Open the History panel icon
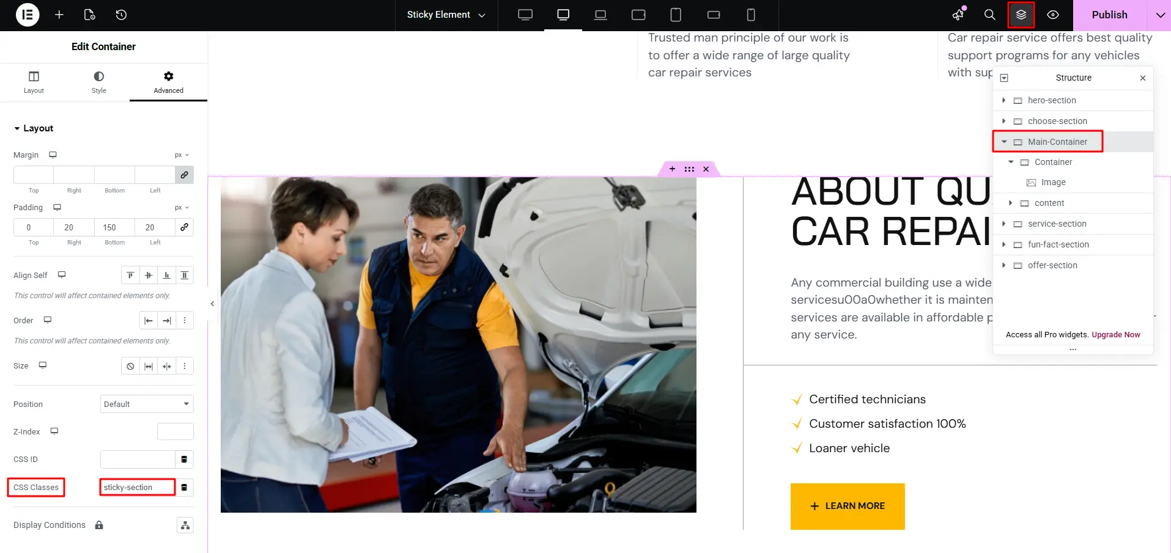This screenshot has height=553, width=1171. click(121, 15)
